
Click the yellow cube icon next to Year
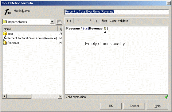pos(5,34)
